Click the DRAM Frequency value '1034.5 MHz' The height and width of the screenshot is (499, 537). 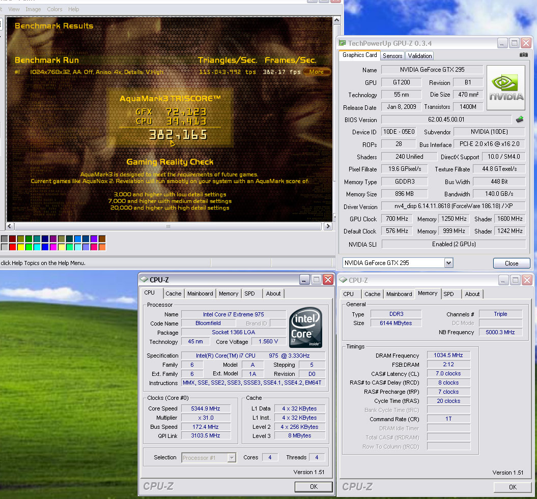(x=448, y=355)
